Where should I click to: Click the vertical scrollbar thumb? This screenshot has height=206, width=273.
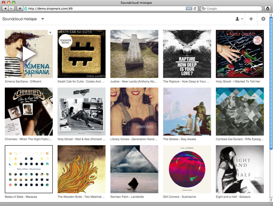(x=271, y=83)
